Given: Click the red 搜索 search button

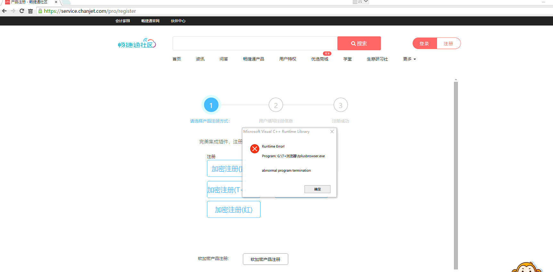Looking at the screenshot, I should (x=359, y=43).
